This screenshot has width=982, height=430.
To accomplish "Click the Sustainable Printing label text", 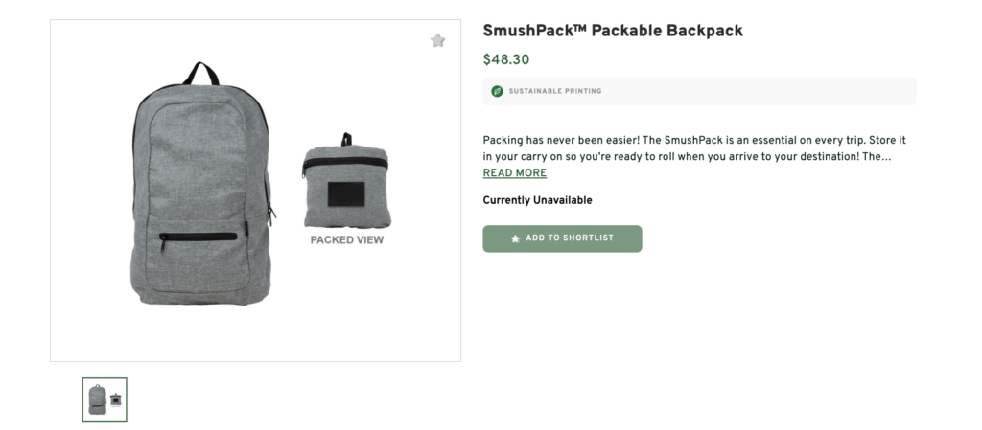I will [554, 92].
